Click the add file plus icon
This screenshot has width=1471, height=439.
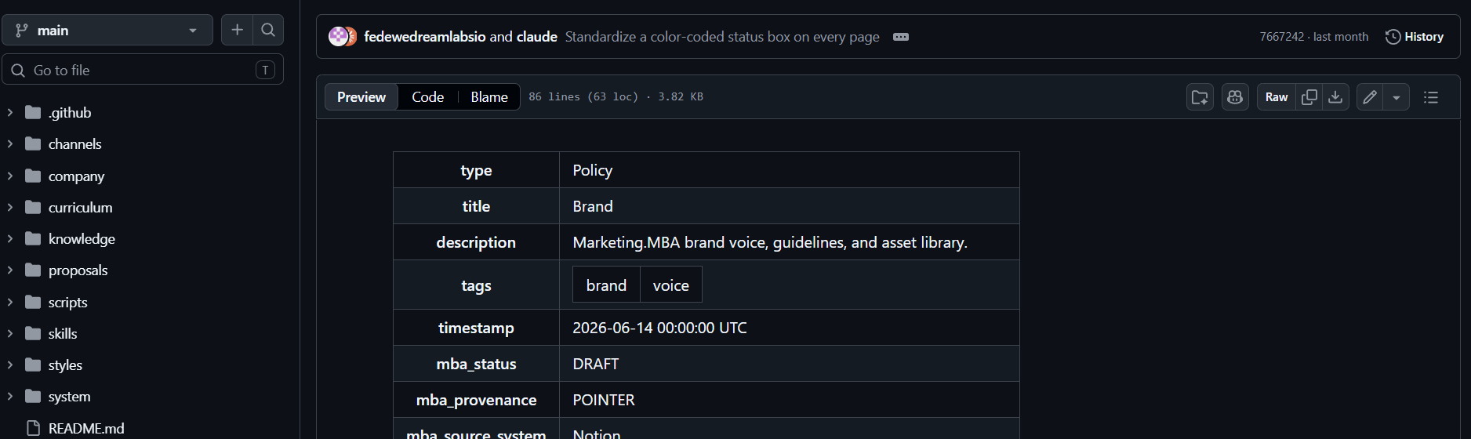[x=237, y=30]
